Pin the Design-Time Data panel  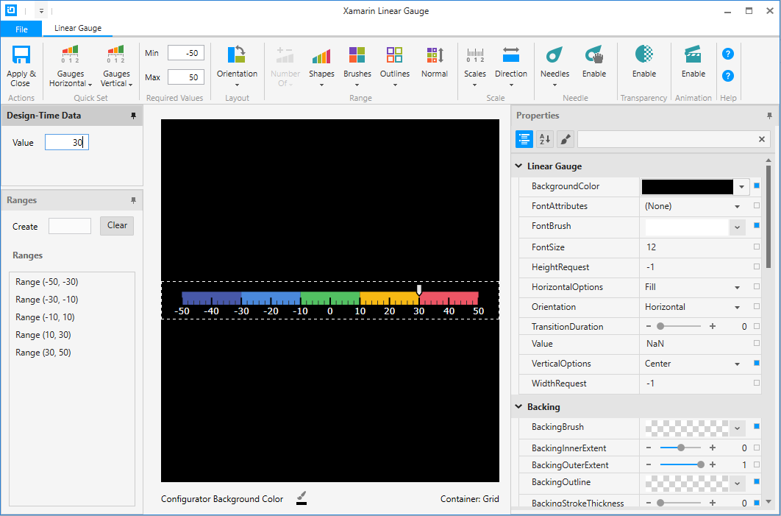[x=133, y=116]
